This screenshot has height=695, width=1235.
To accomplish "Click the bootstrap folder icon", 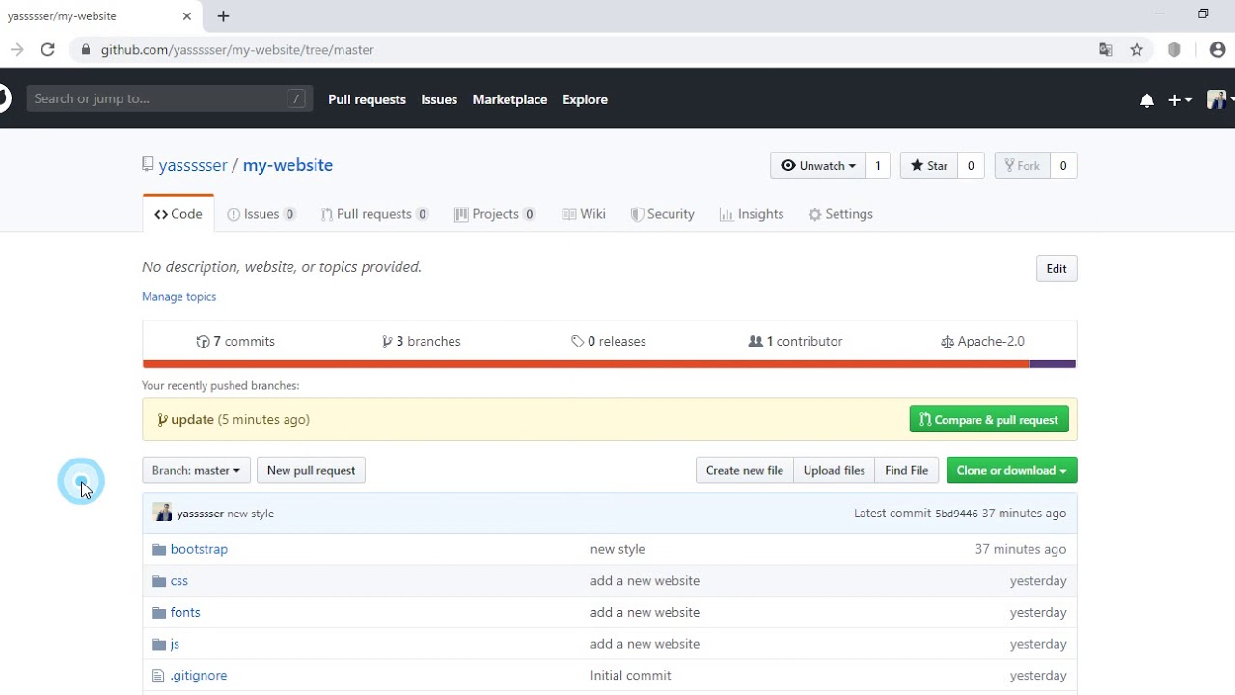I will 159,549.
